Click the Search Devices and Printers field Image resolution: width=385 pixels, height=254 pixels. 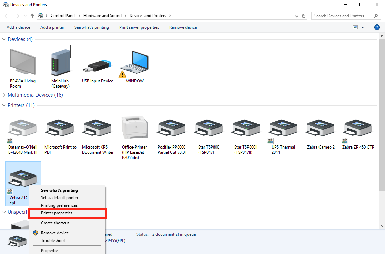(346, 16)
